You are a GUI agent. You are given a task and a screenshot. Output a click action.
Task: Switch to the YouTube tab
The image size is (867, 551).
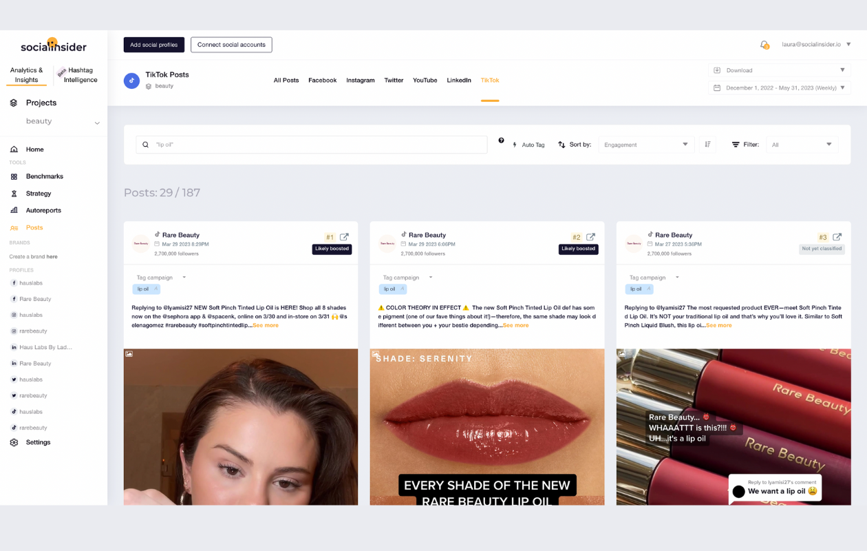(x=425, y=81)
